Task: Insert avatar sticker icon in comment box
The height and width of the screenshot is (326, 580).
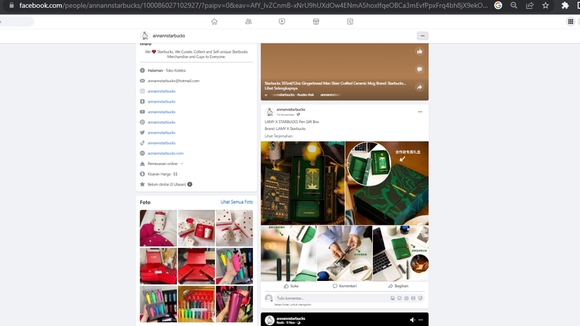Action: (x=393, y=298)
